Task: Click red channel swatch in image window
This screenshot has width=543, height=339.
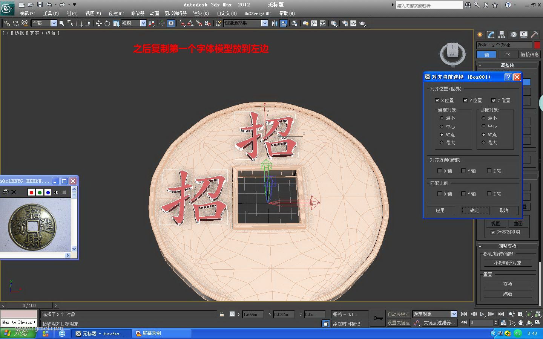Action: [x=31, y=192]
